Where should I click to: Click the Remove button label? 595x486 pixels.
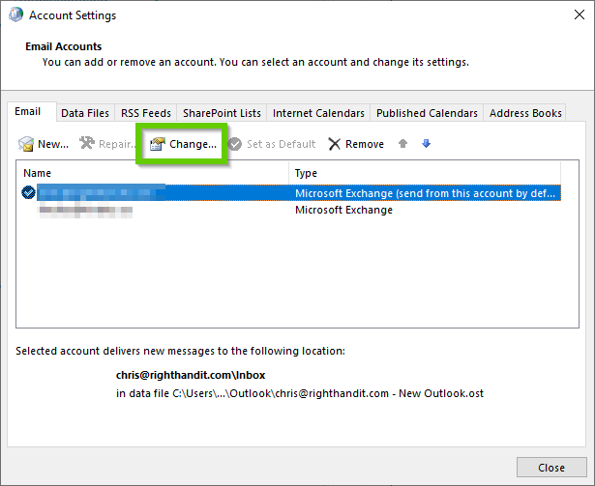(365, 144)
